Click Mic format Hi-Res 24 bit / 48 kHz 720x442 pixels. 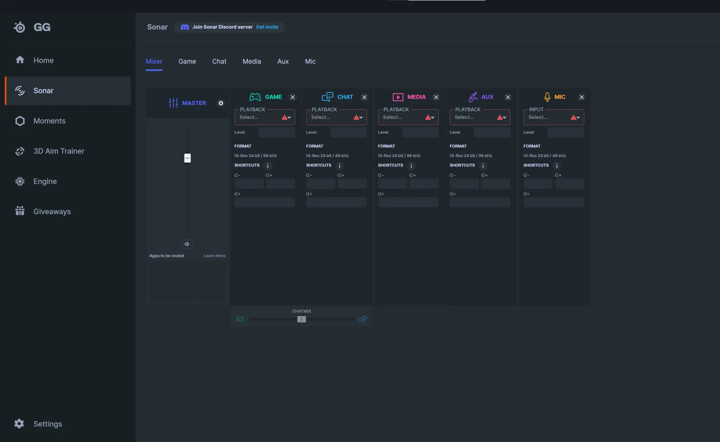(545, 156)
